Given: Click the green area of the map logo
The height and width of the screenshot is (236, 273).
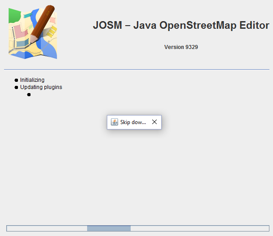Looking at the screenshot, I should click(14, 15).
